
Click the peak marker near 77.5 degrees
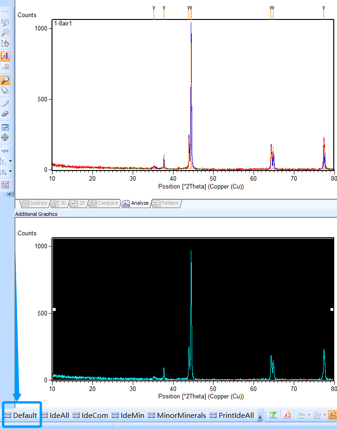(324, 13)
